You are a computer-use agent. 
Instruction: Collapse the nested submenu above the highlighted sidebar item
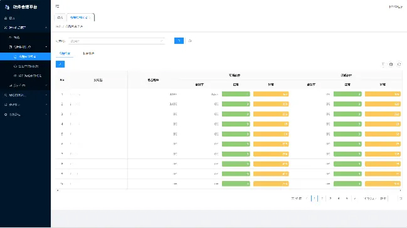tap(26, 47)
